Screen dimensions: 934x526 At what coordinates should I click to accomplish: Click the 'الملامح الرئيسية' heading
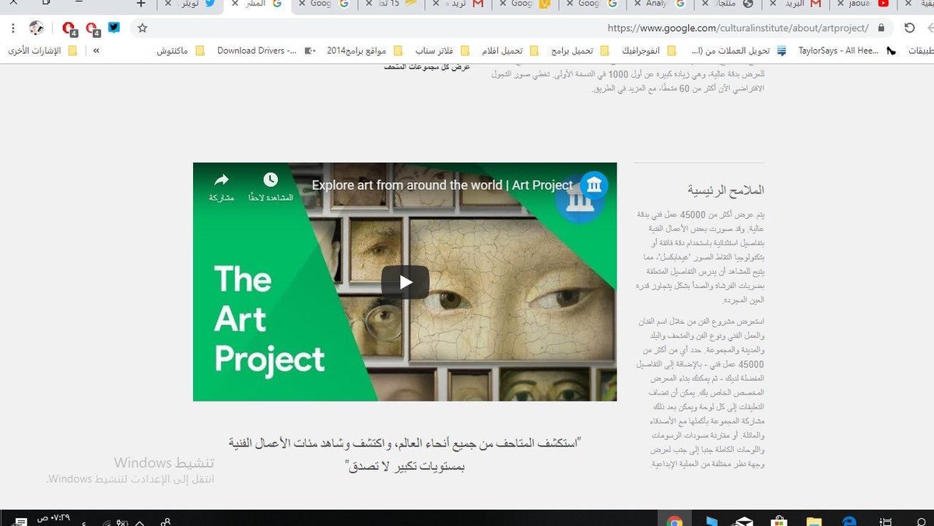(x=726, y=190)
